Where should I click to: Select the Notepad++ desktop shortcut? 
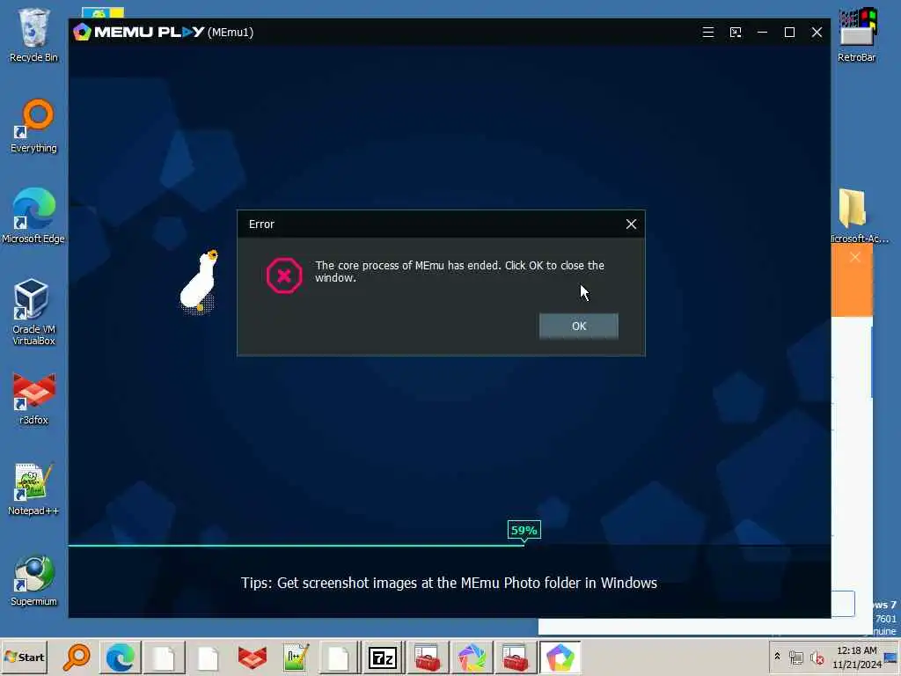(33, 489)
